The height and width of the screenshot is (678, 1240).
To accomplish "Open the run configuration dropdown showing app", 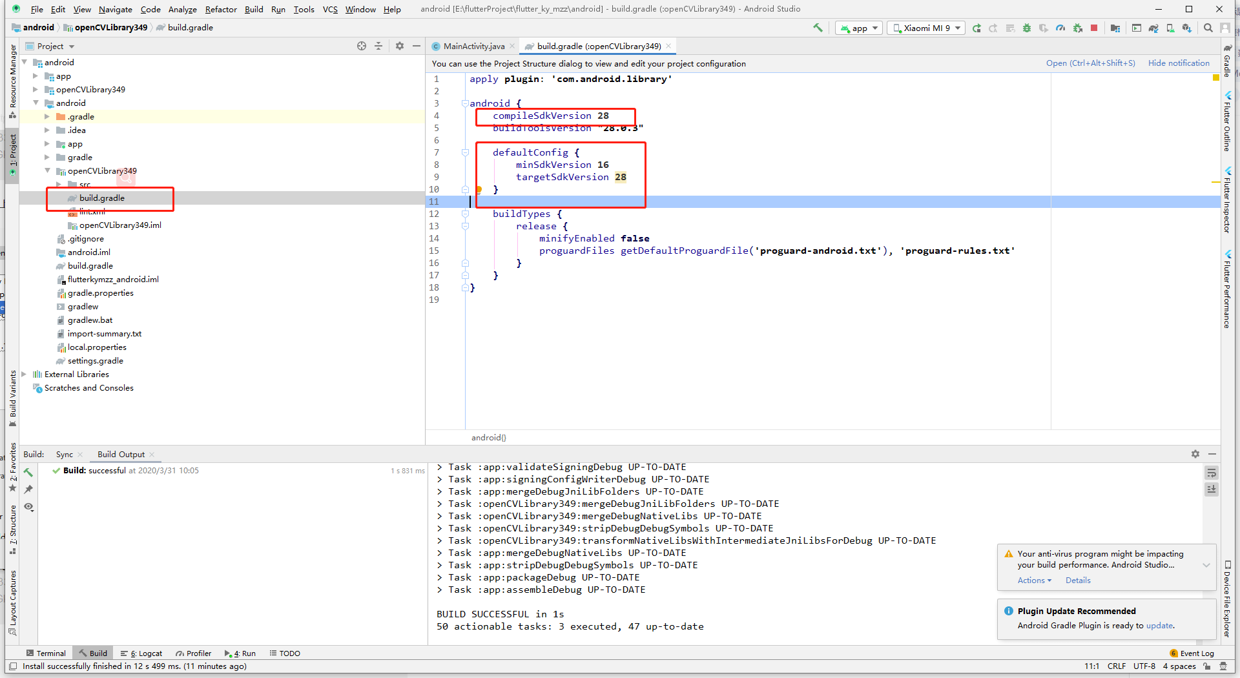I will pos(858,28).
